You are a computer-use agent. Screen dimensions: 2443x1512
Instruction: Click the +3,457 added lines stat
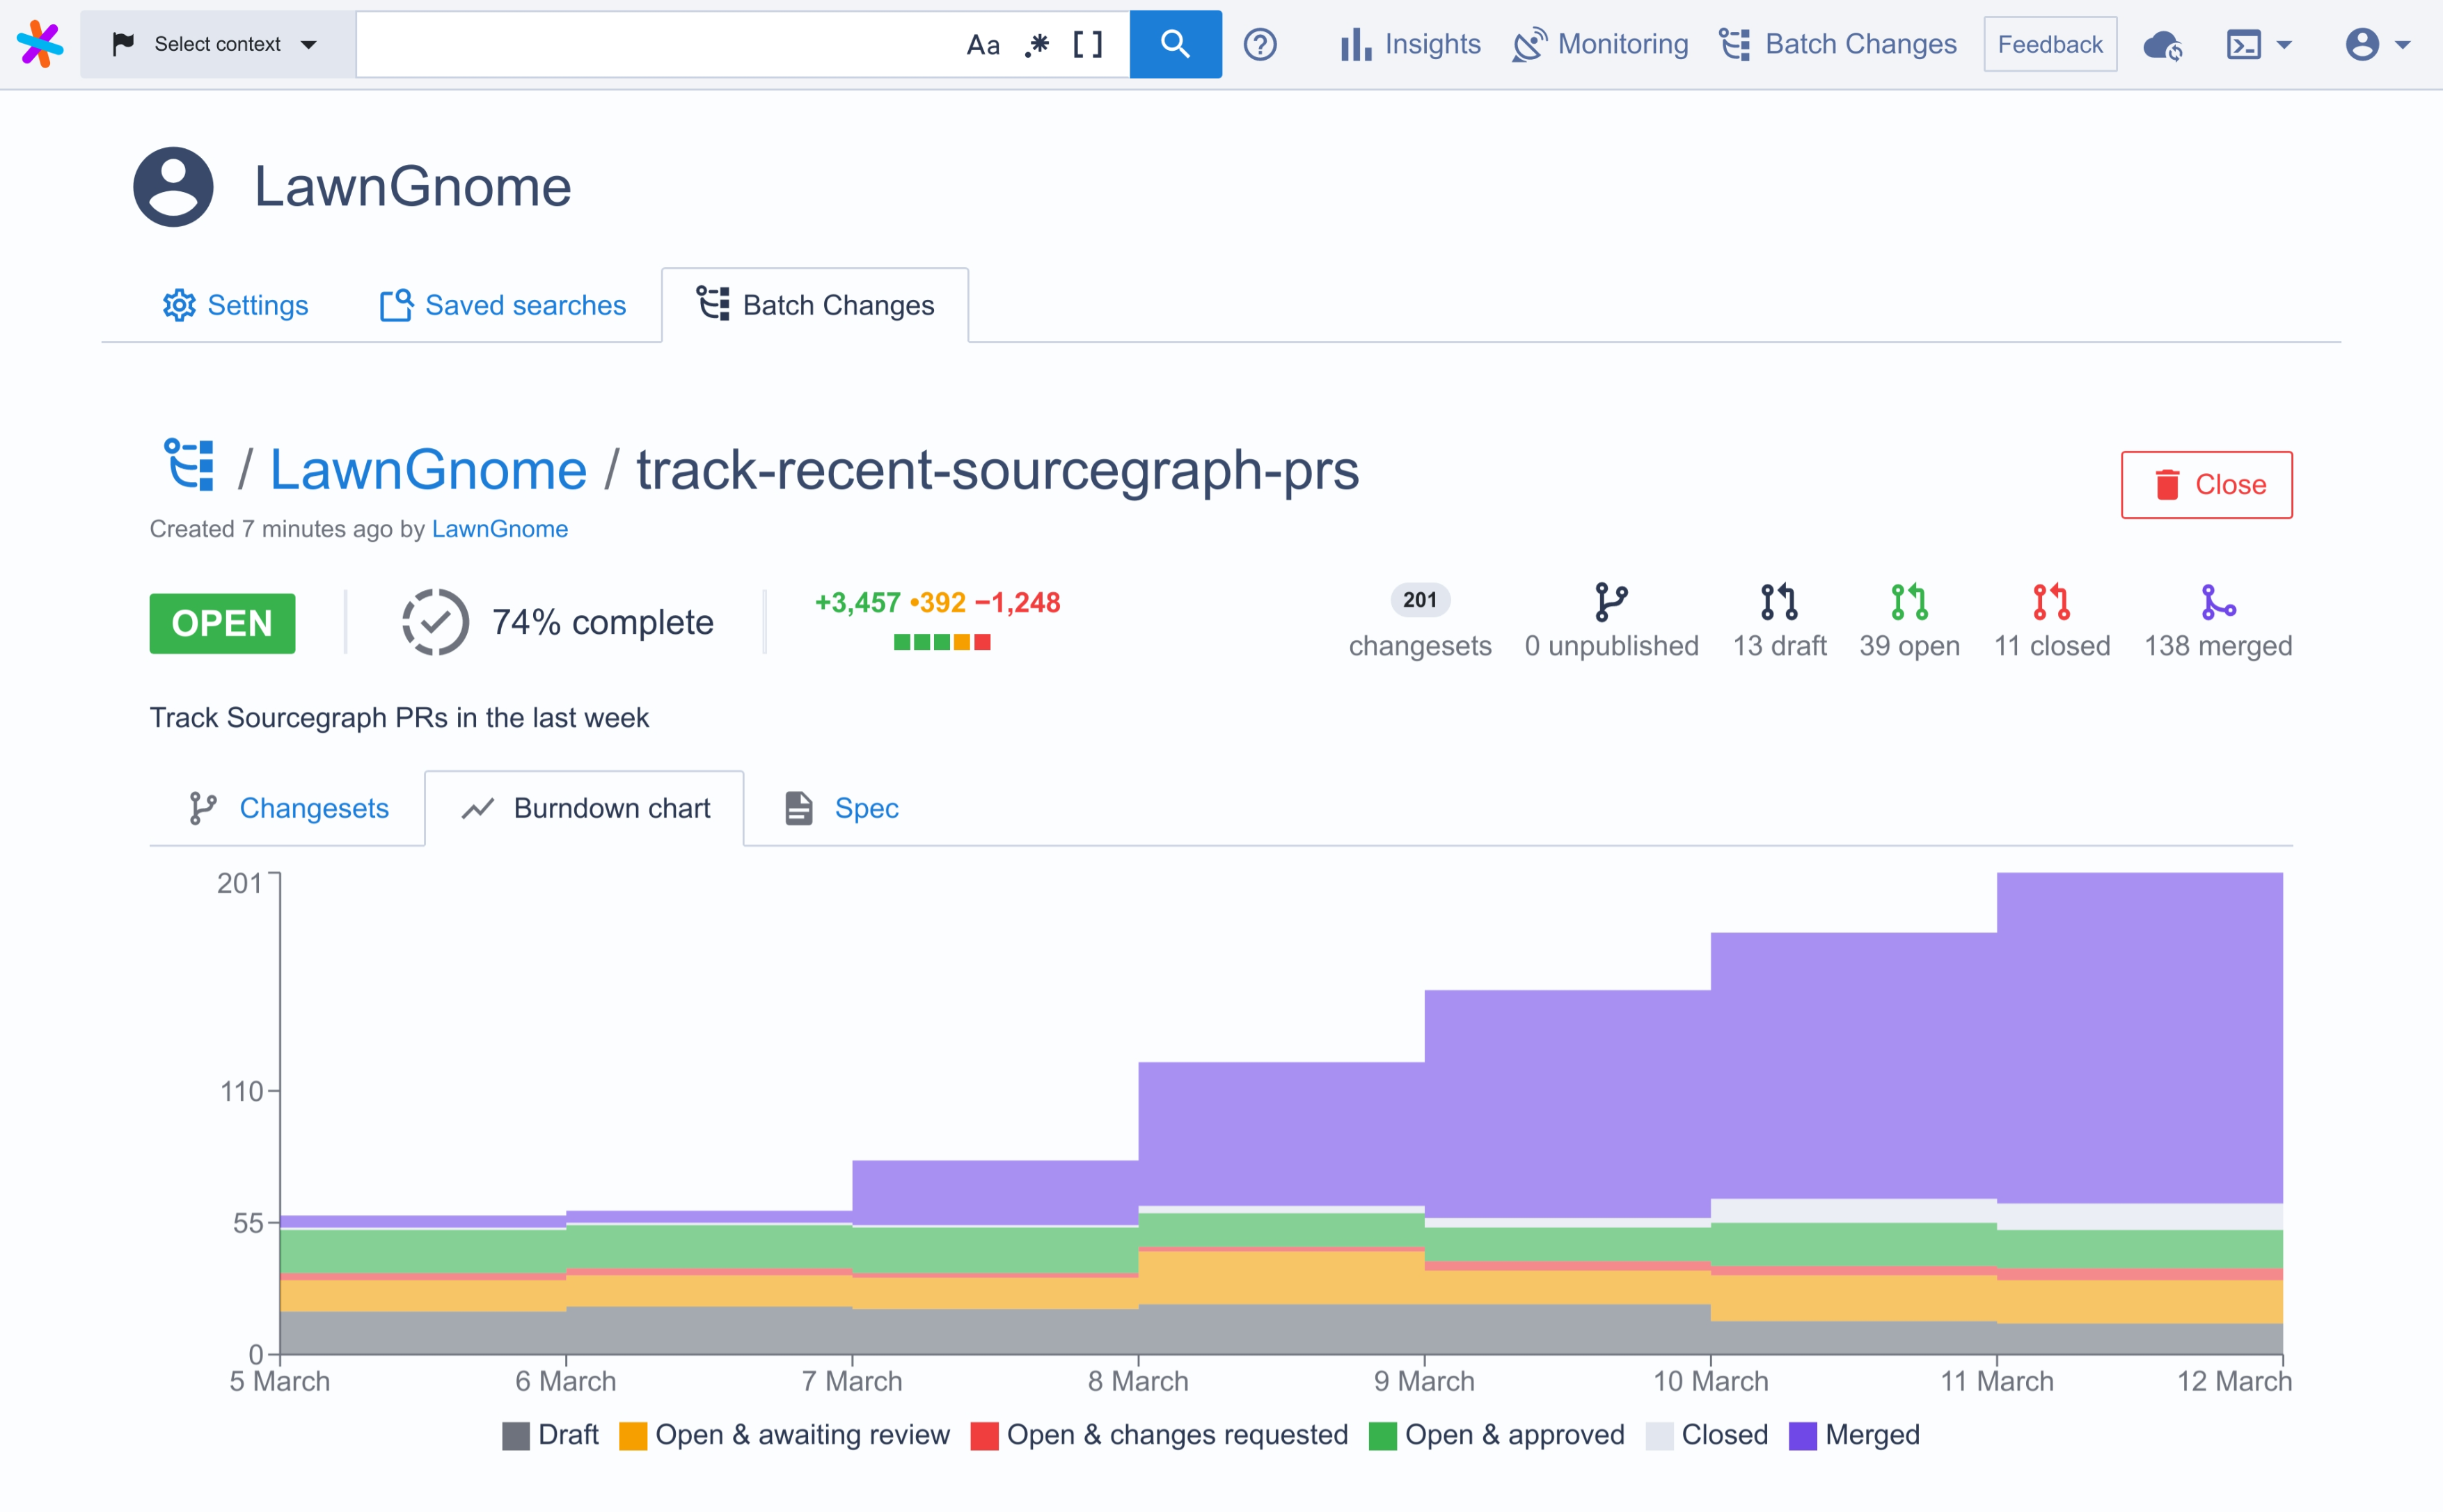pyautogui.click(x=858, y=603)
